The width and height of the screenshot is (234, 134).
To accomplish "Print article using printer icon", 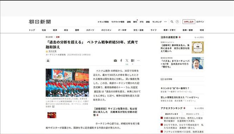I will [x=48, y=61].
